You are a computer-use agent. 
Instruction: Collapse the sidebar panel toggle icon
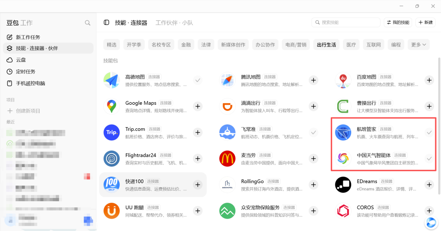pos(106,22)
